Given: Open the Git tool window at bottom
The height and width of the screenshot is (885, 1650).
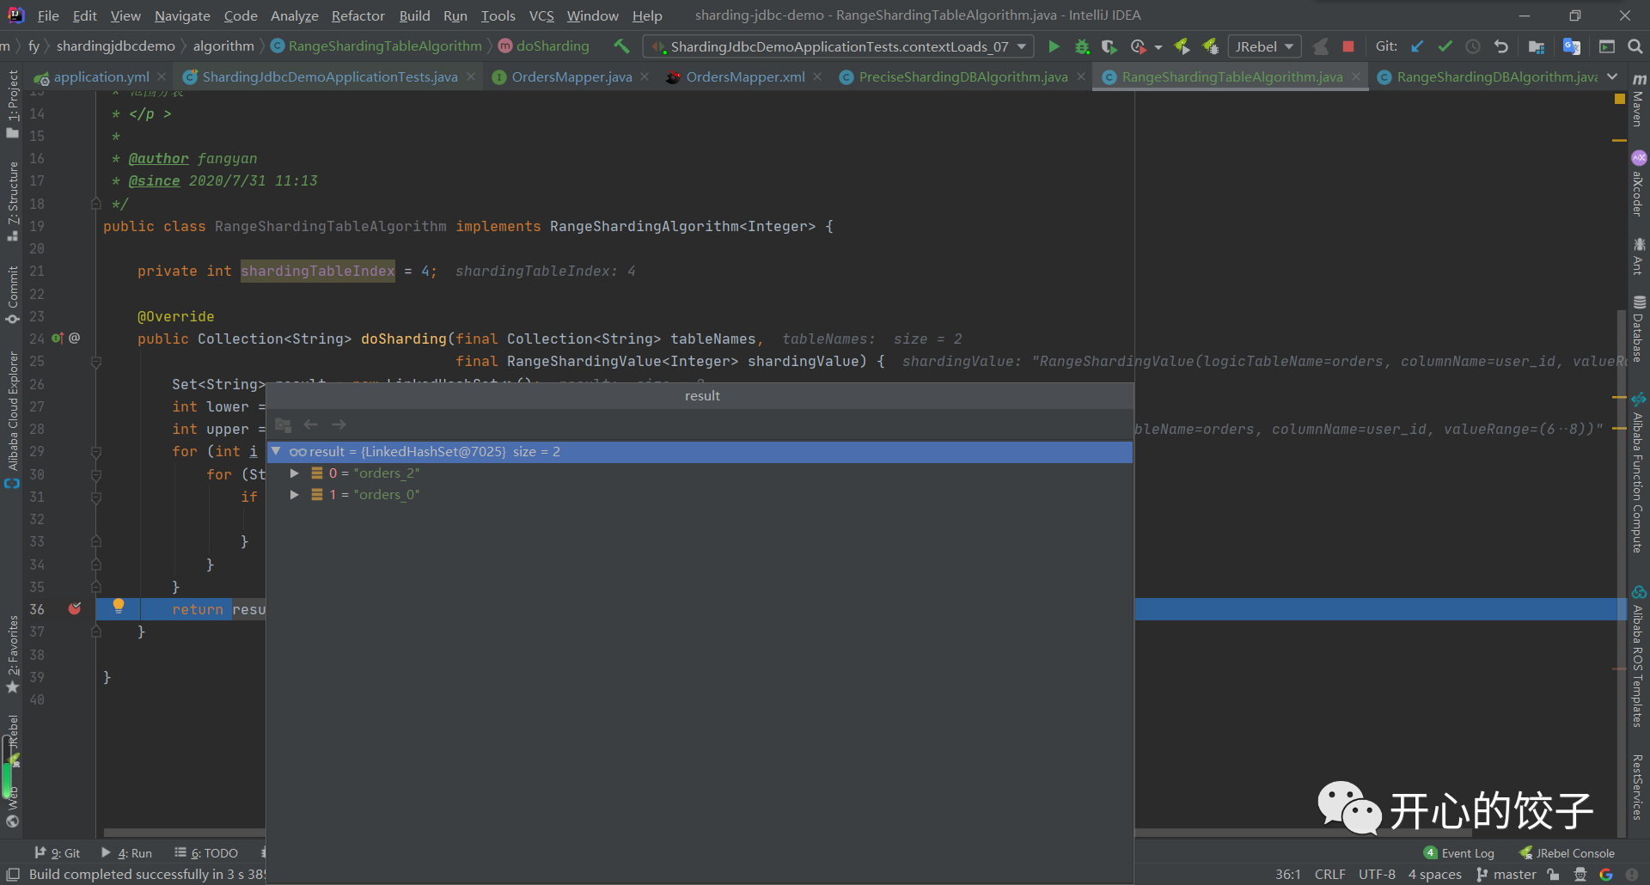Looking at the screenshot, I should tap(57, 853).
